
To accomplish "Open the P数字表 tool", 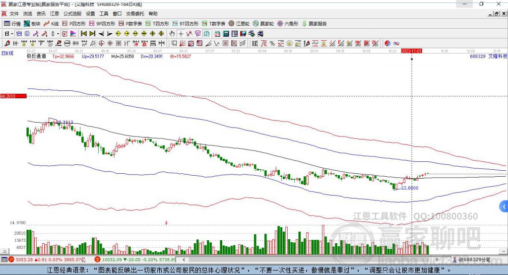I will [130, 24].
